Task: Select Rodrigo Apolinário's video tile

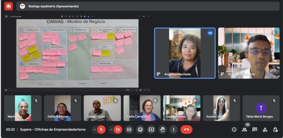Action: 249,53
